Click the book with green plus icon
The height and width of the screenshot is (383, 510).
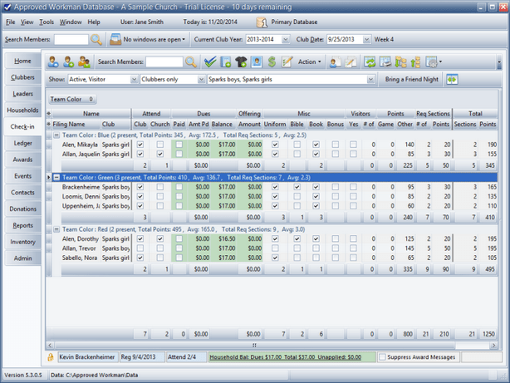[226, 61]
